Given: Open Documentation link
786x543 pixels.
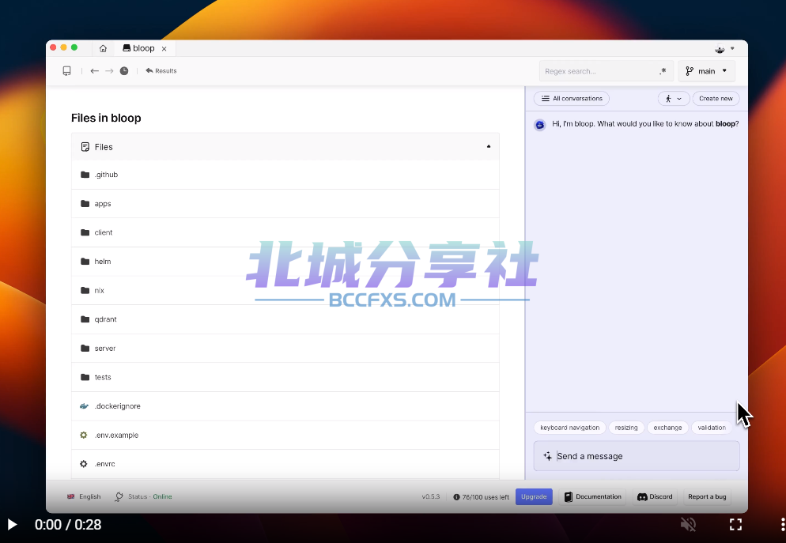Looking at the screenshot, I should tap(593, 496).
